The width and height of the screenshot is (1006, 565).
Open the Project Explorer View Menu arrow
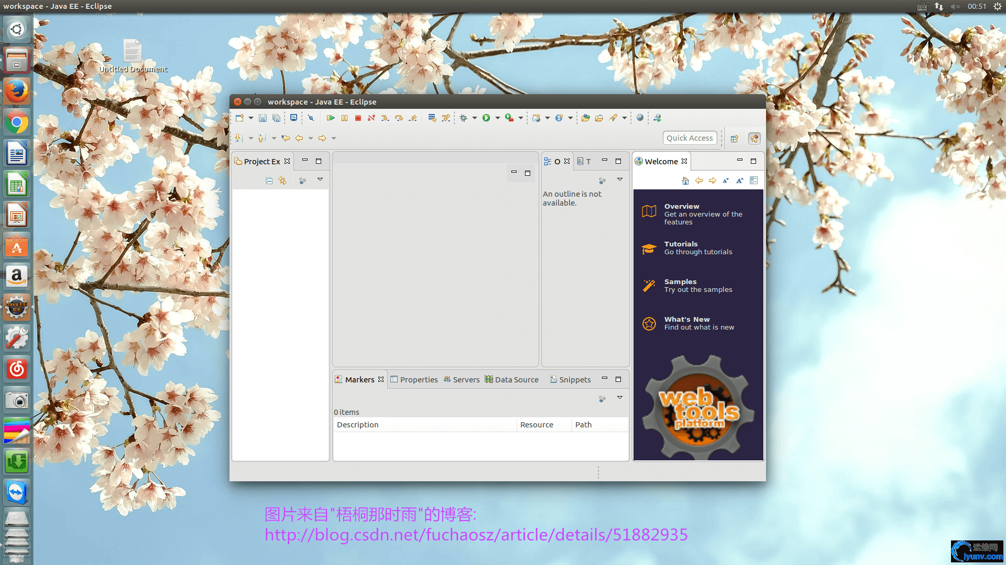[x=320, y=179]
